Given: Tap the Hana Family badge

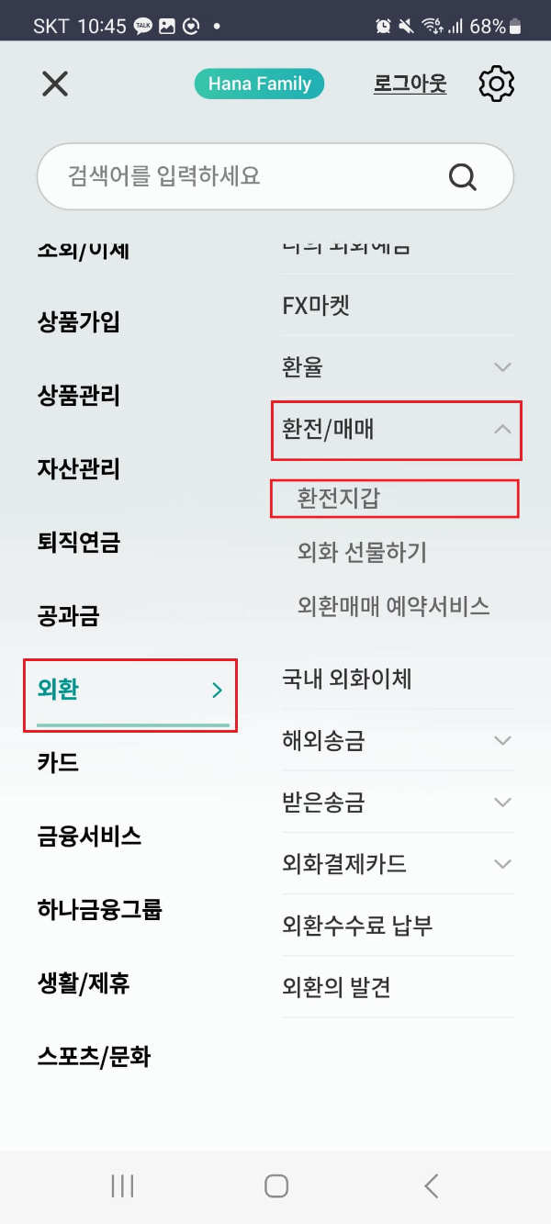Looking at the screenshot, I should click(x=260, y=84).
